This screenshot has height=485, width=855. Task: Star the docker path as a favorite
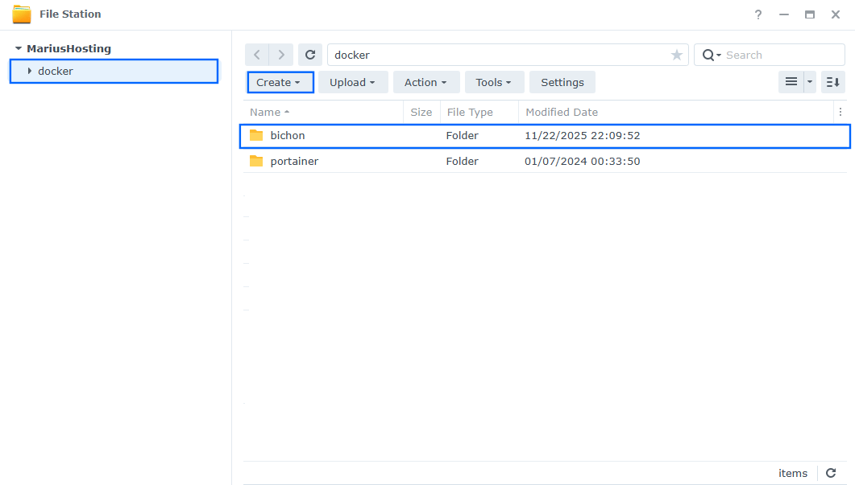(x=676, y=54)
